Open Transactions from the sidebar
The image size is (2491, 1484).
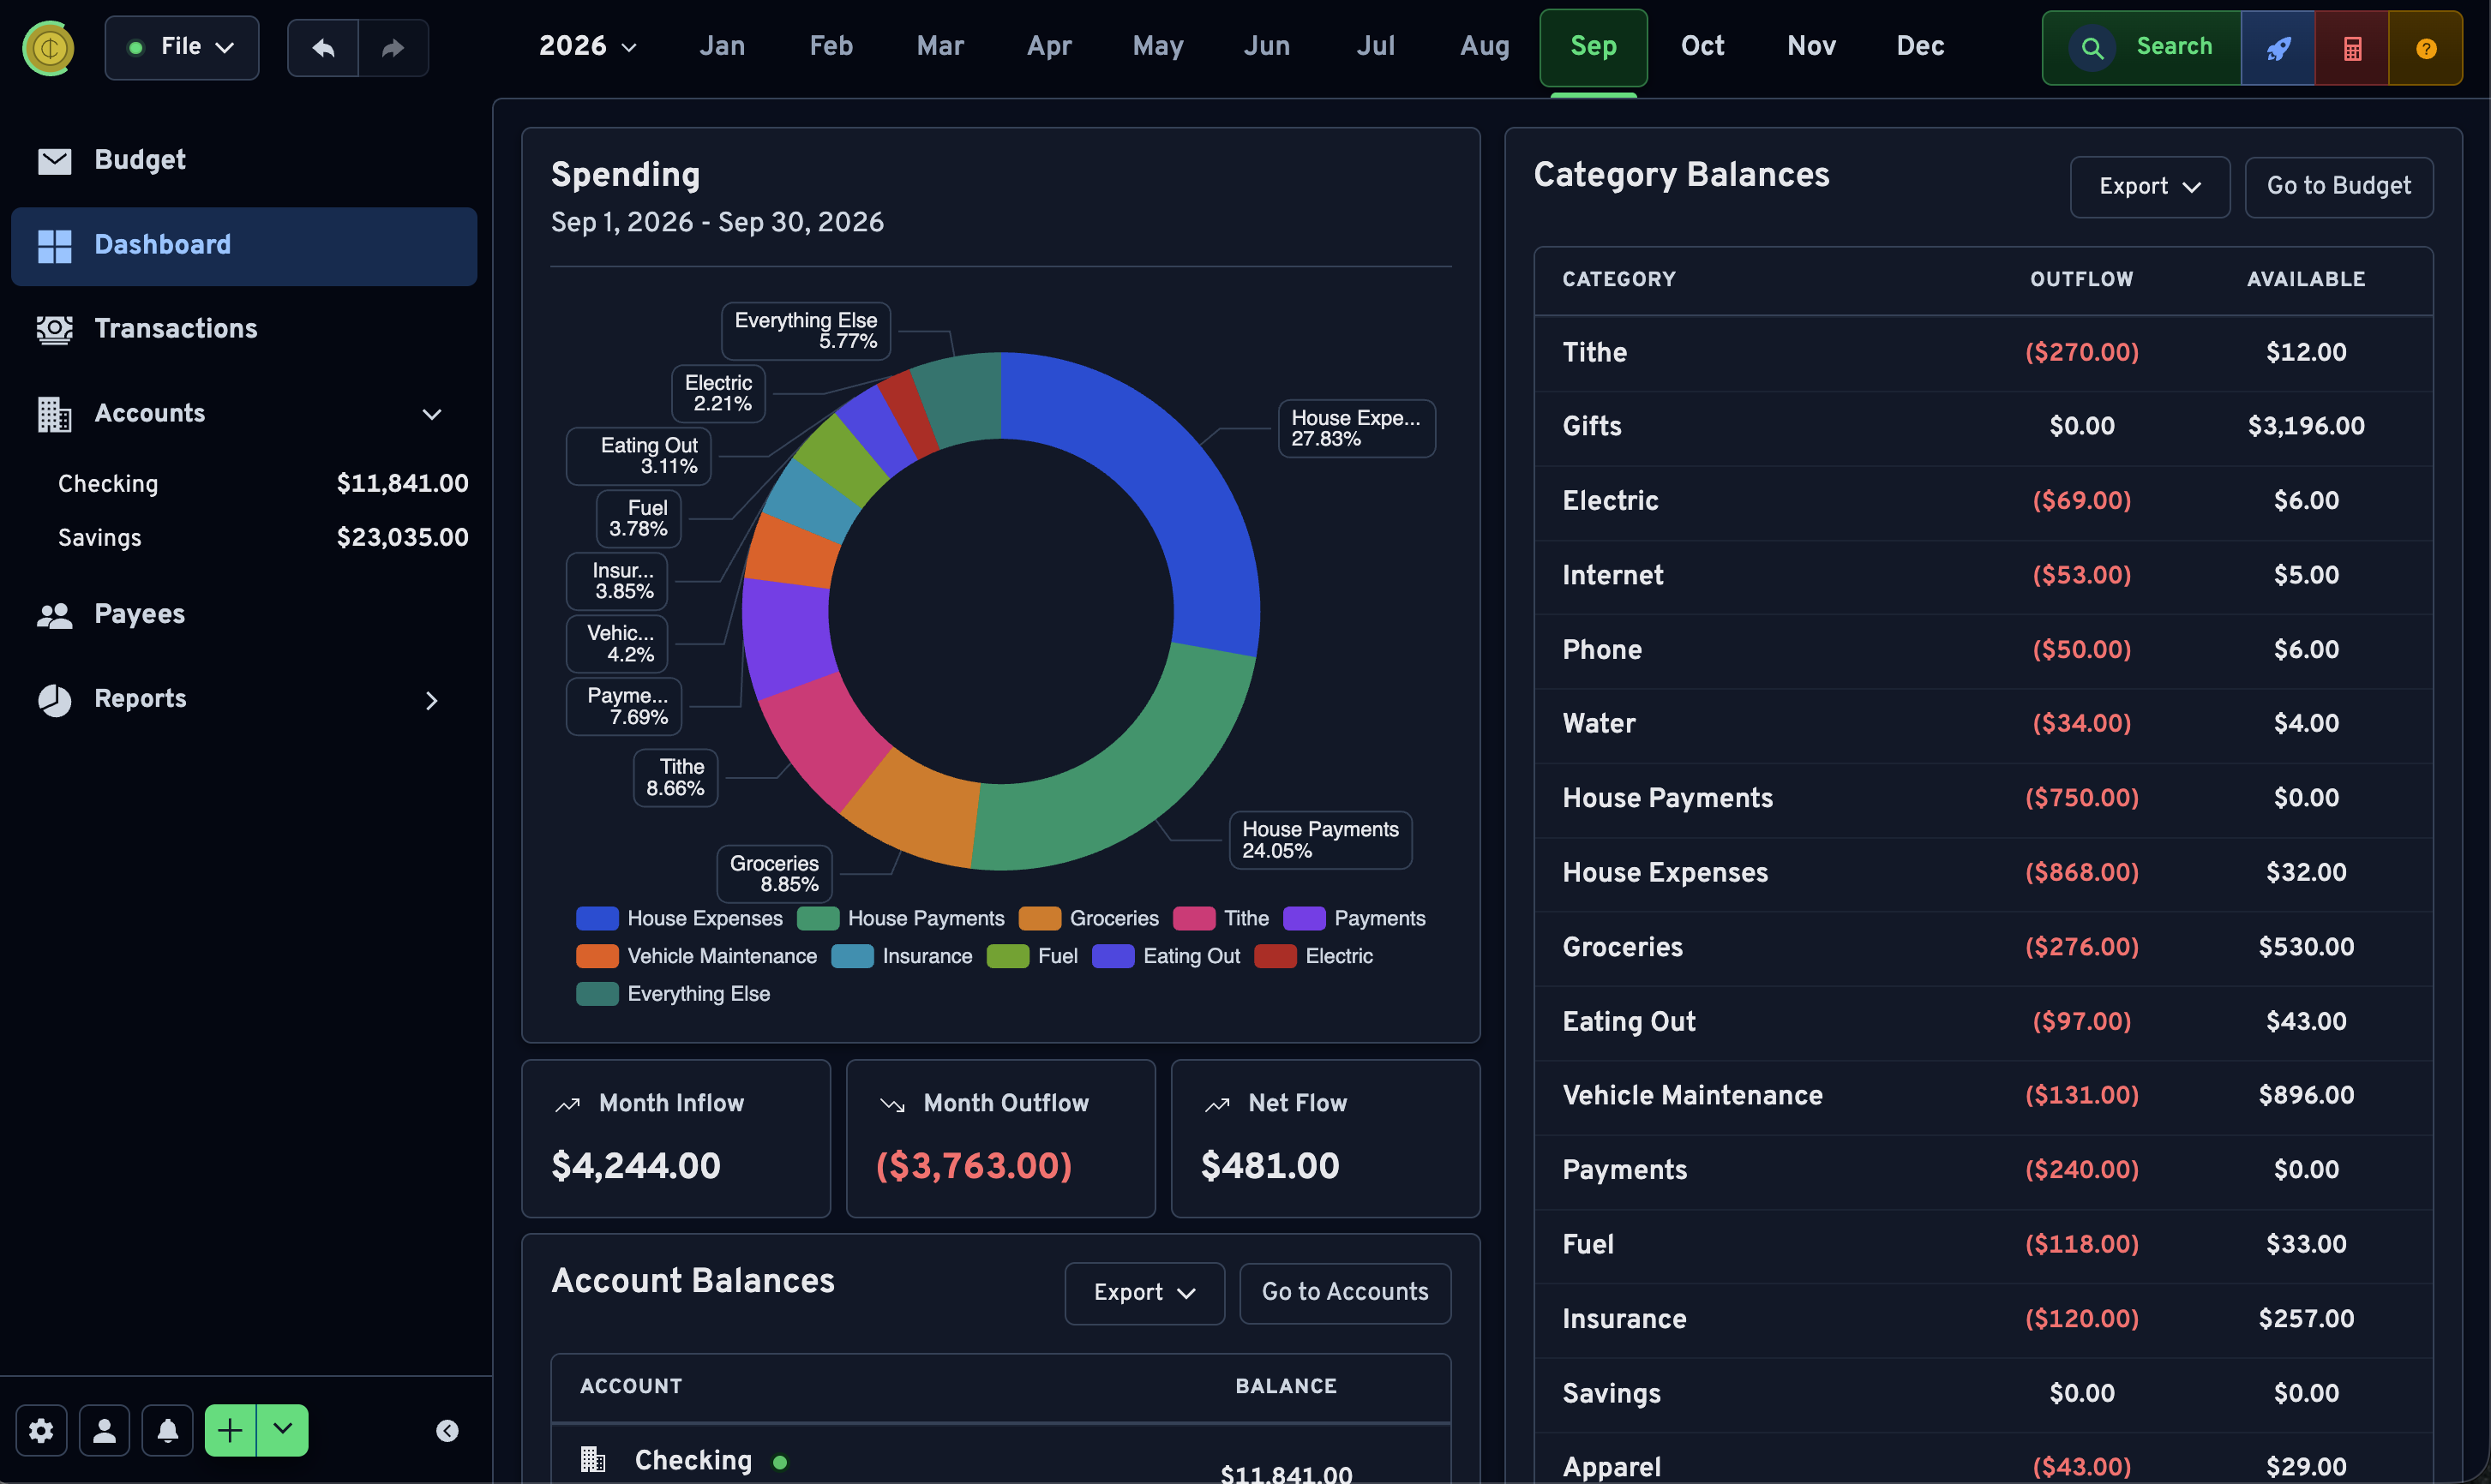[244, 329]
